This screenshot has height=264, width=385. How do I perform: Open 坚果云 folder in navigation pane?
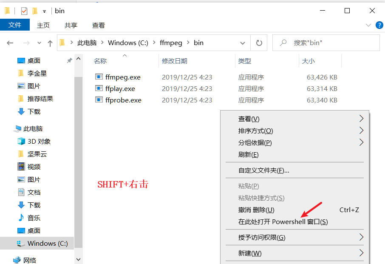coord(37,154)
